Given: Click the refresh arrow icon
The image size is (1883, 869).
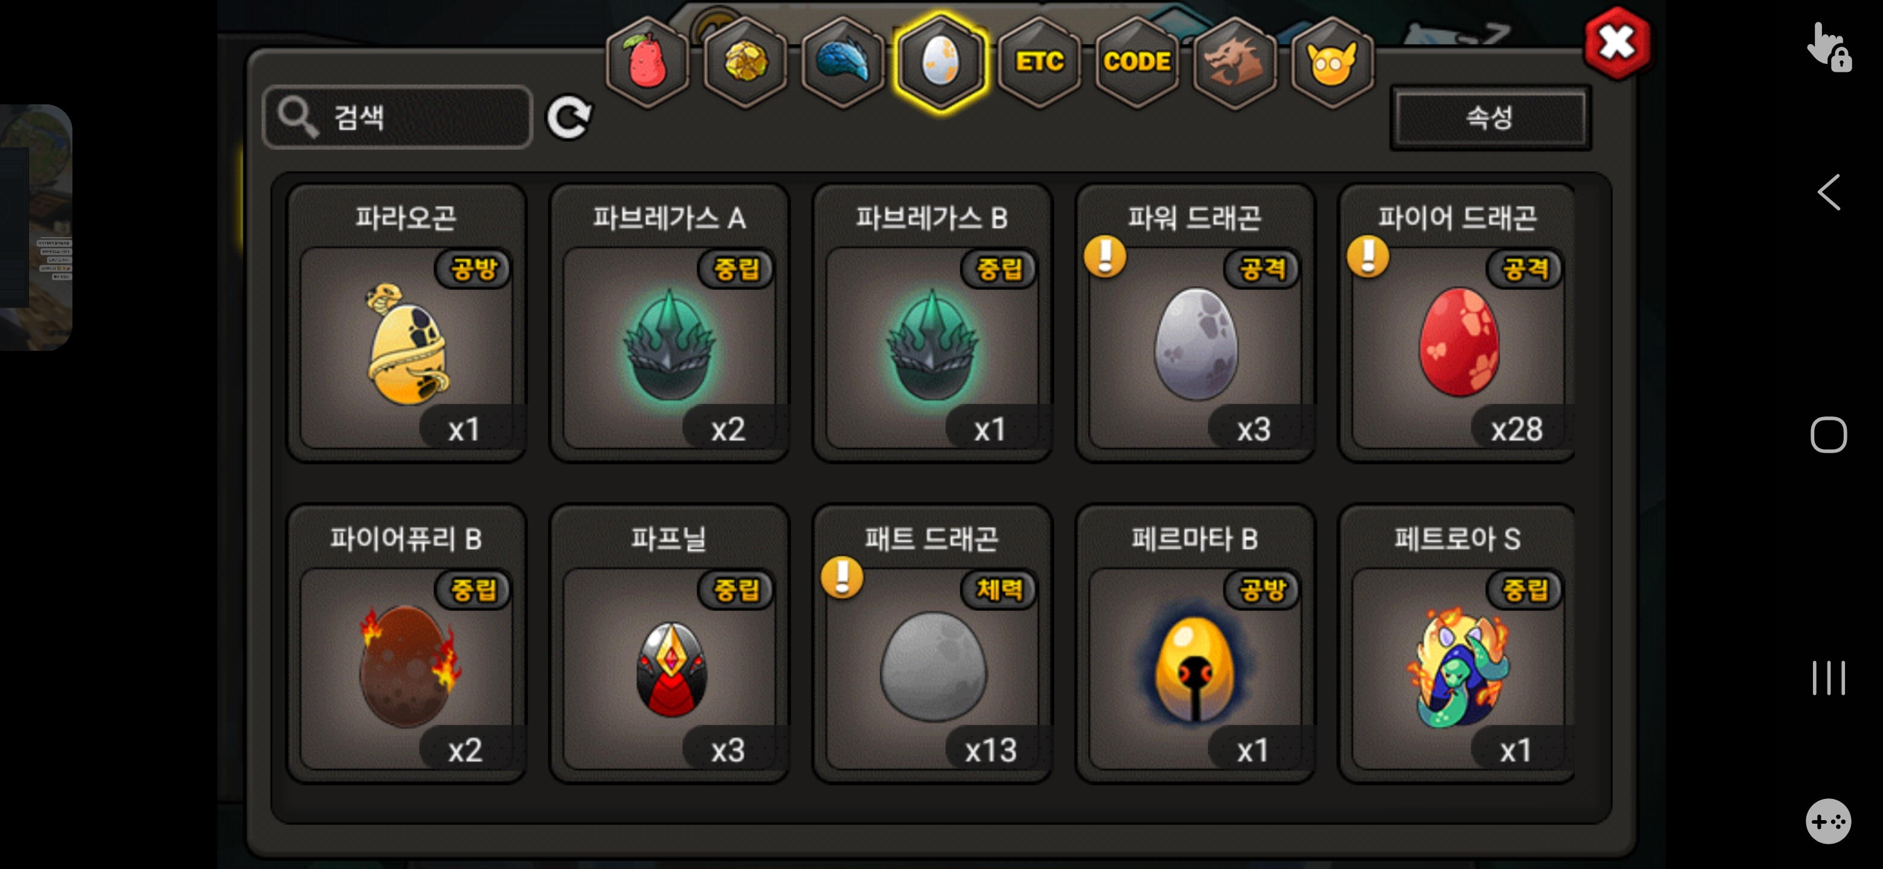Looking at the screenshot, I should tap(570, 117).
